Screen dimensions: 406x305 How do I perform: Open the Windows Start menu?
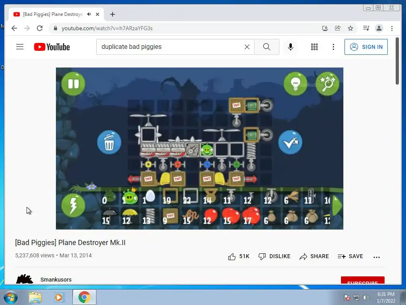[x=11, y=297]
